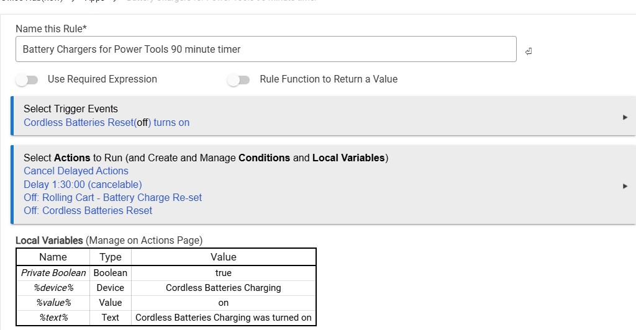
Task: Click into the rule name text field
Action: point(265,49)
